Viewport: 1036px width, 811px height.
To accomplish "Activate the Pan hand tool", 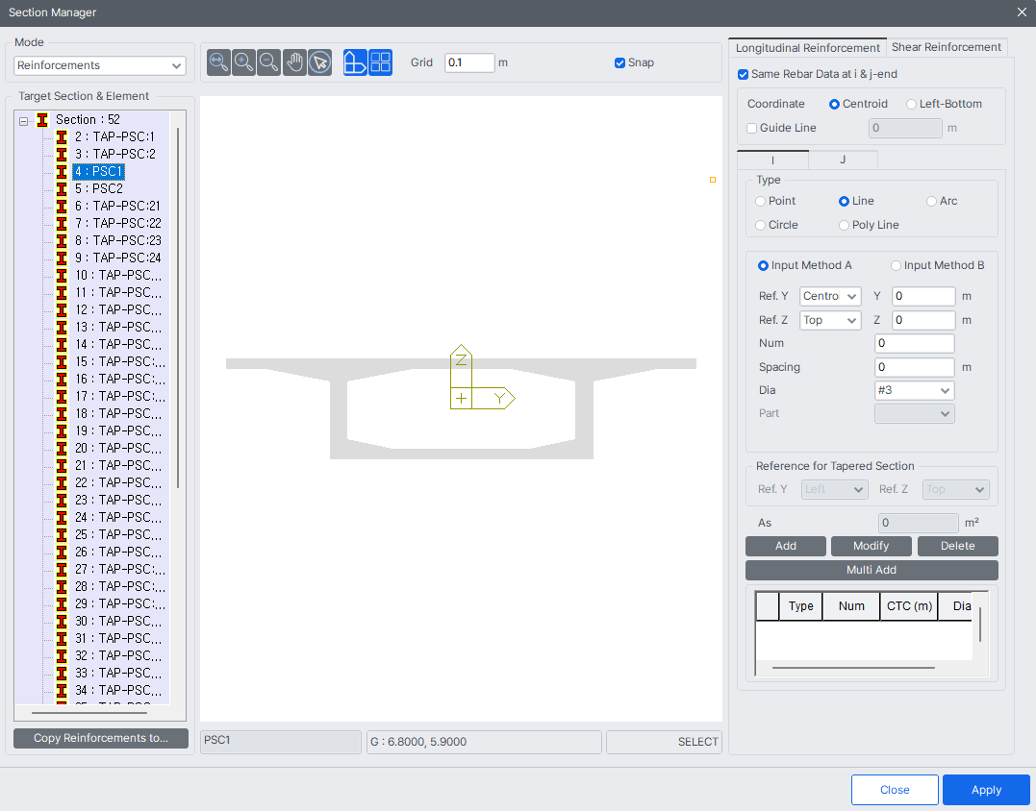I will point(294,62).
